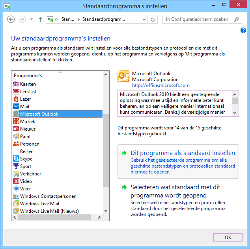Click the Microsoft Outlook list icon
Image resolution: width=250 pixels, height=249 pixels.
16,114
